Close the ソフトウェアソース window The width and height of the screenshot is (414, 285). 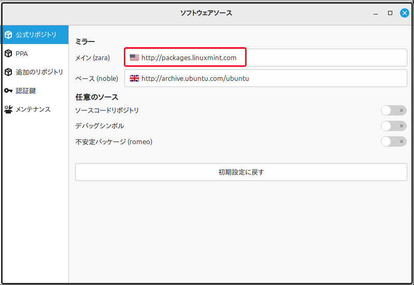(405, 13)
